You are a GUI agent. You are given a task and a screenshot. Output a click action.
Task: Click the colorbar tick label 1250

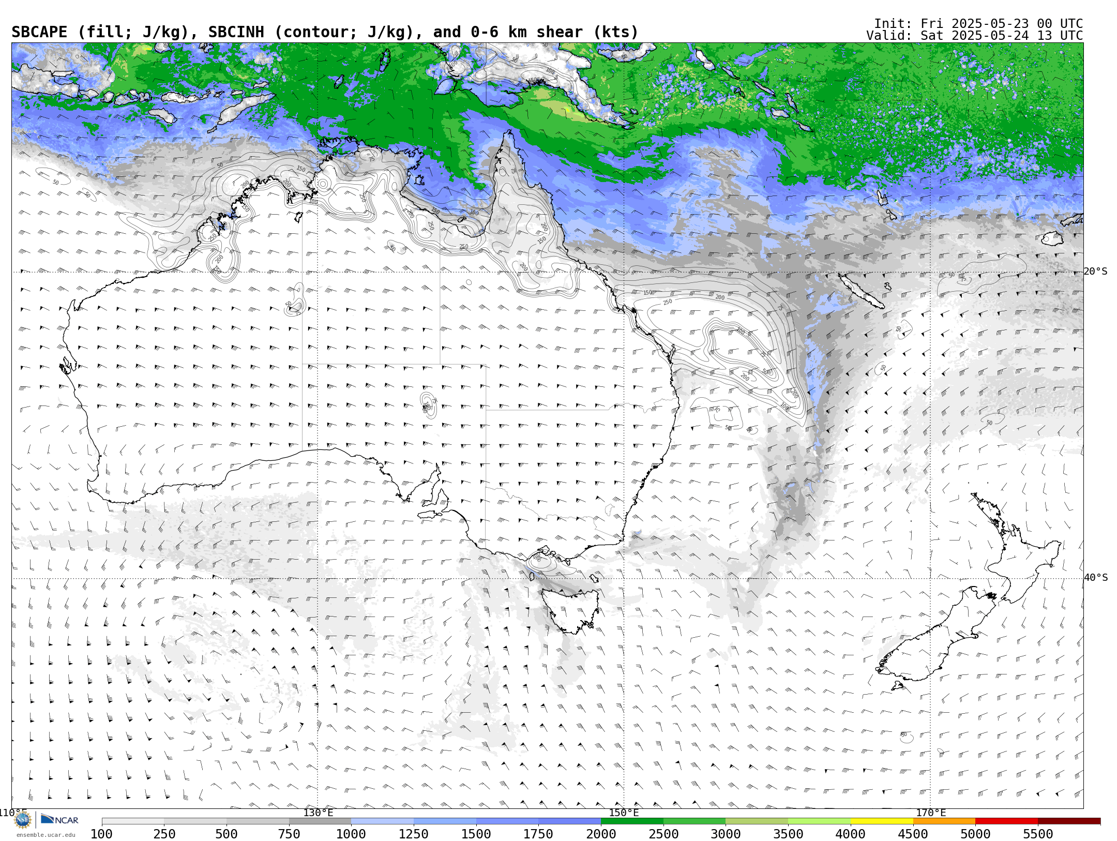coord(414,834)
